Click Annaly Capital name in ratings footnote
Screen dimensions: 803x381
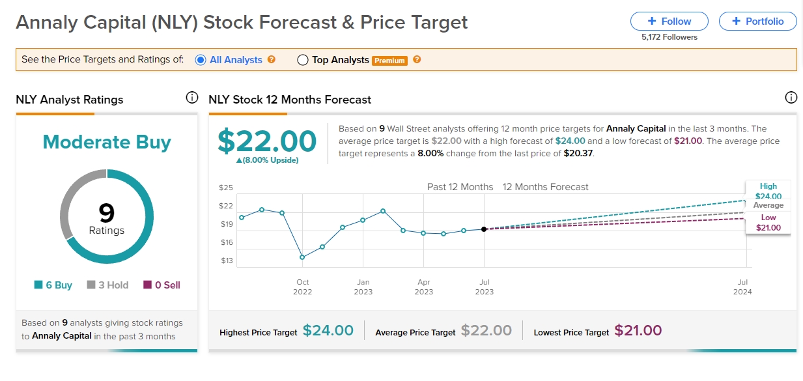62,337
